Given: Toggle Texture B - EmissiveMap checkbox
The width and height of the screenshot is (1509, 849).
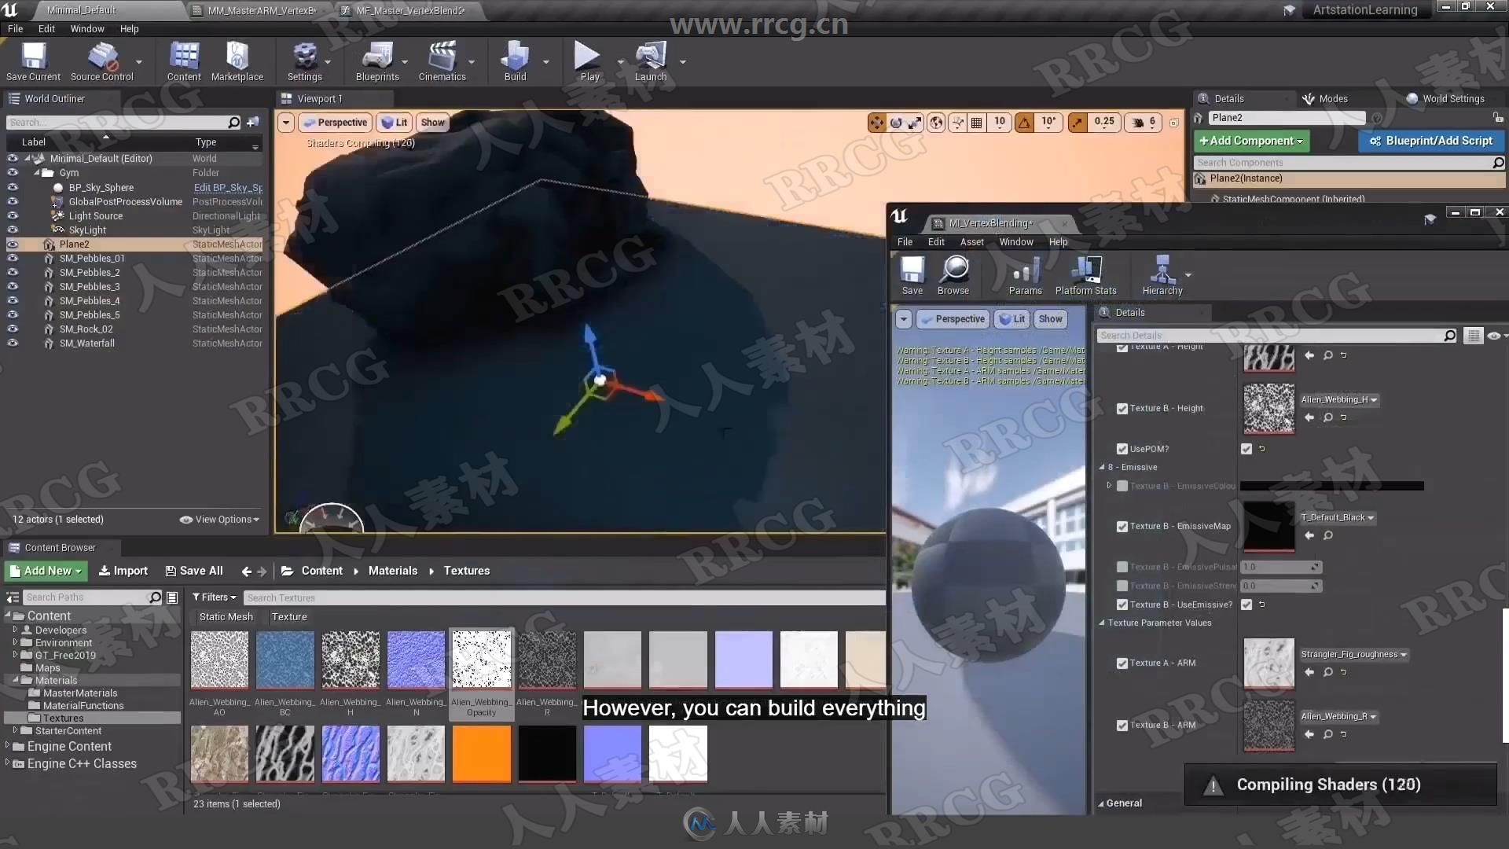Looking at the screenshot, I should 1122,526.
